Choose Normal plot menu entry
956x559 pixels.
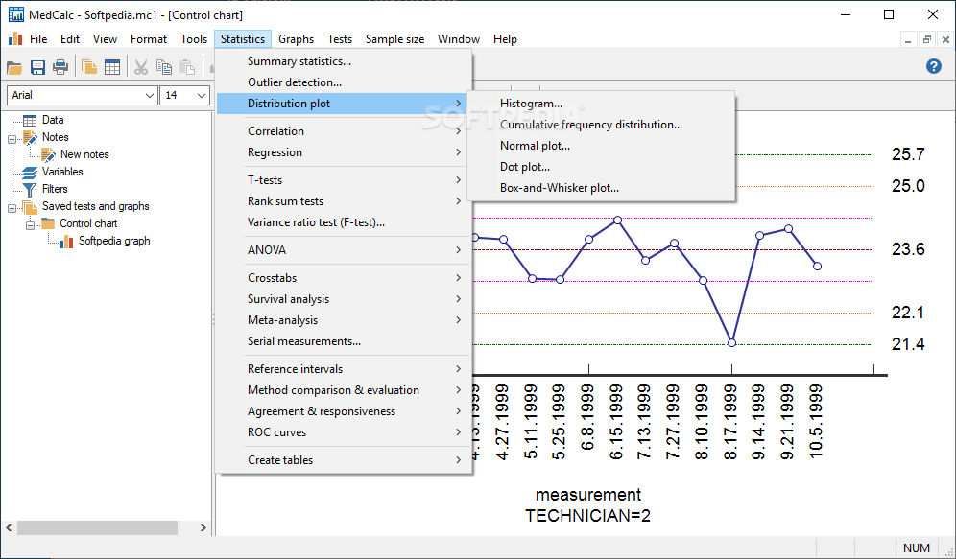[x=601, y=146]
